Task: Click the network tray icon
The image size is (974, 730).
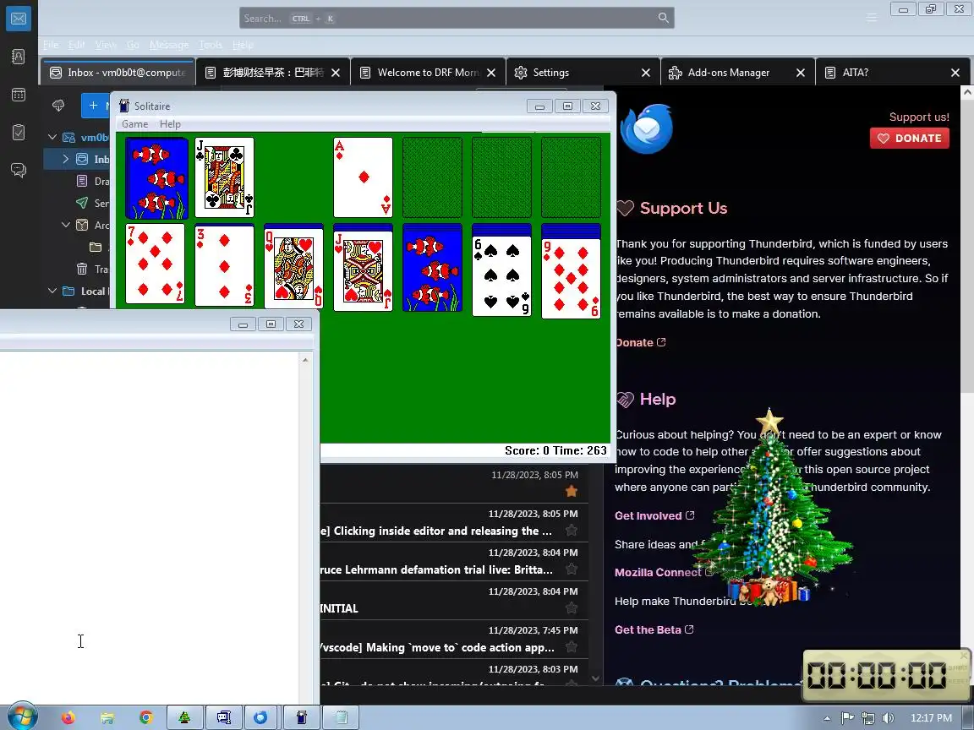Action: [867, 717]
